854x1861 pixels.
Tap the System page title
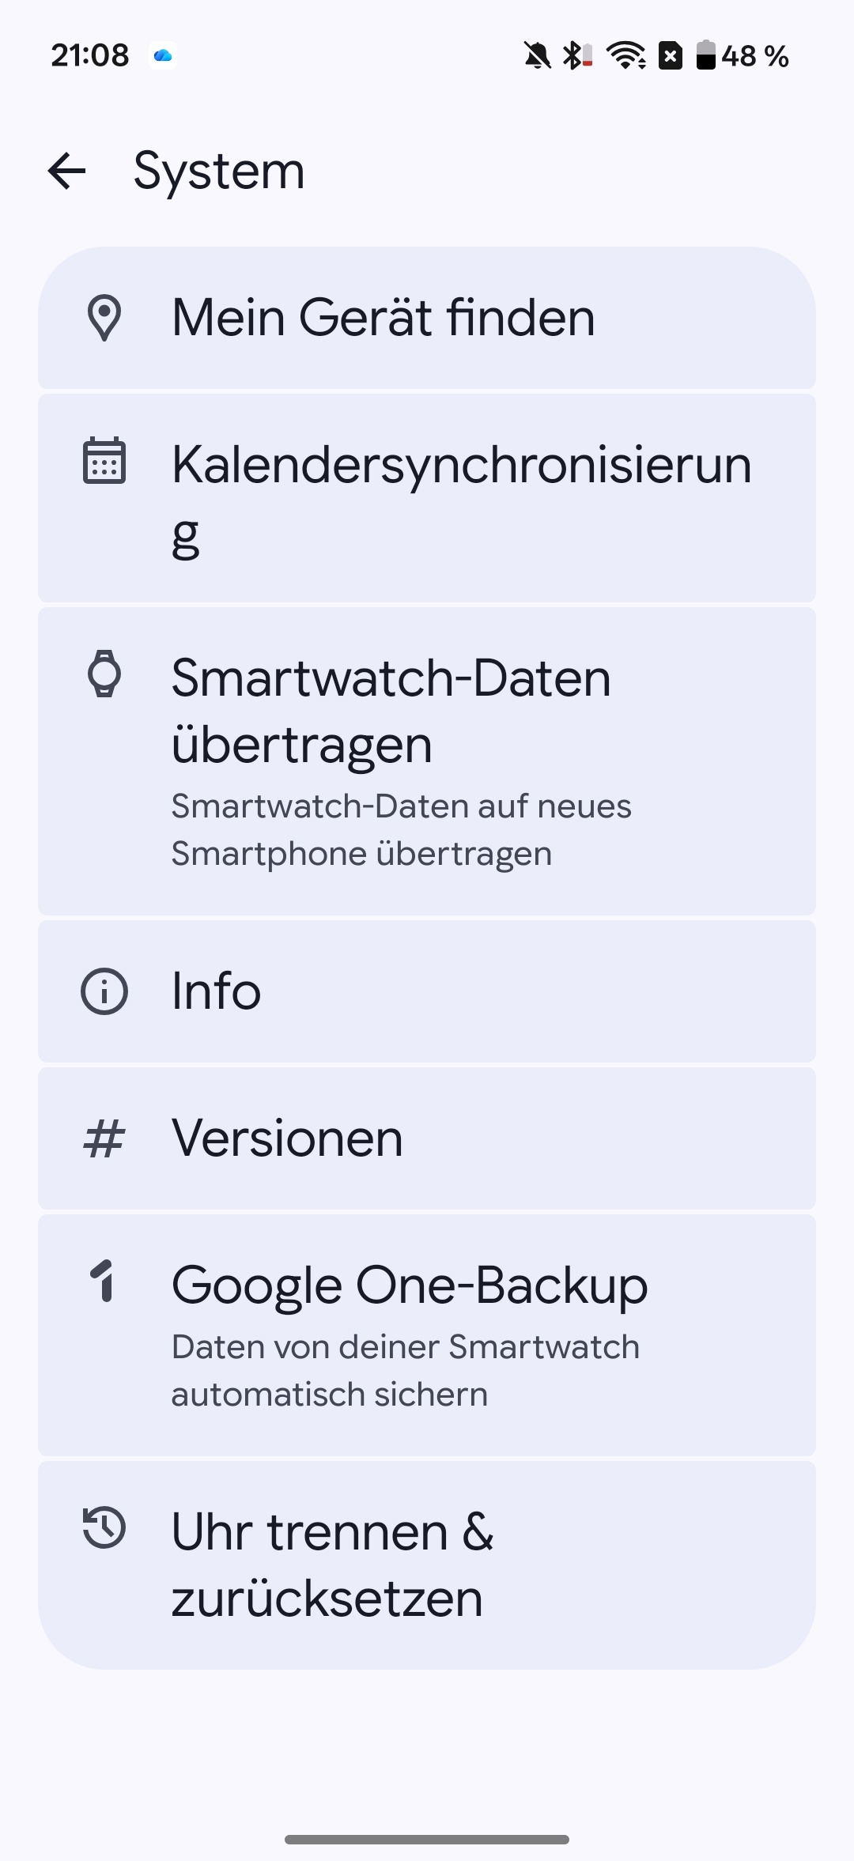(x=219, y=171)
